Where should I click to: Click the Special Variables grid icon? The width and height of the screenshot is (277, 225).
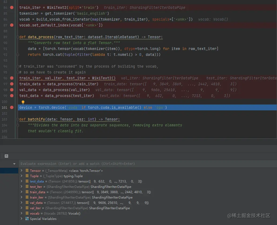click(27, 219)
